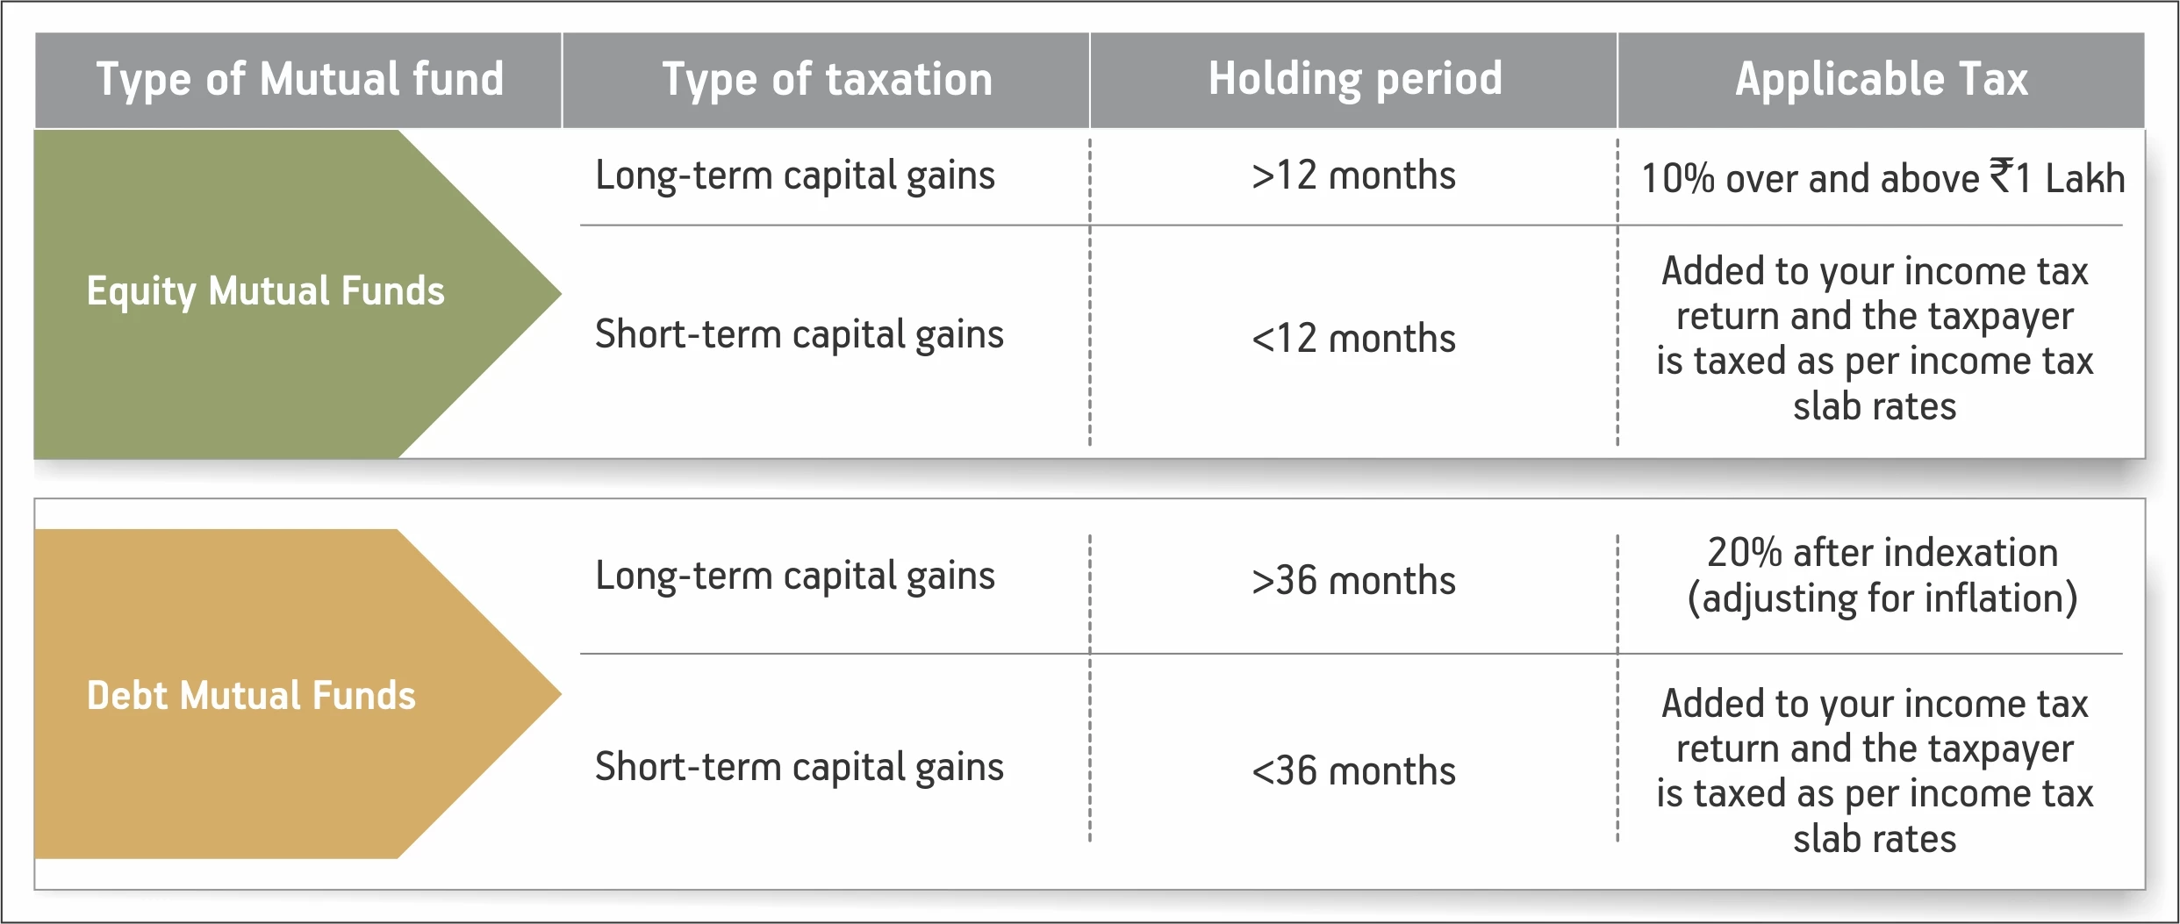The width and height of the screenshot is (2180, 924).
Task: Select the 'Type of taxation' column header
Action: [826, 81]
